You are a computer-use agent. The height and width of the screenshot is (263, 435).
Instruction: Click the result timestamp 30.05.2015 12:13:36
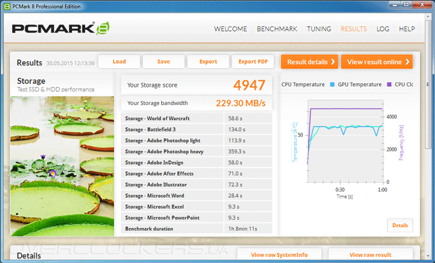(70, 63)
